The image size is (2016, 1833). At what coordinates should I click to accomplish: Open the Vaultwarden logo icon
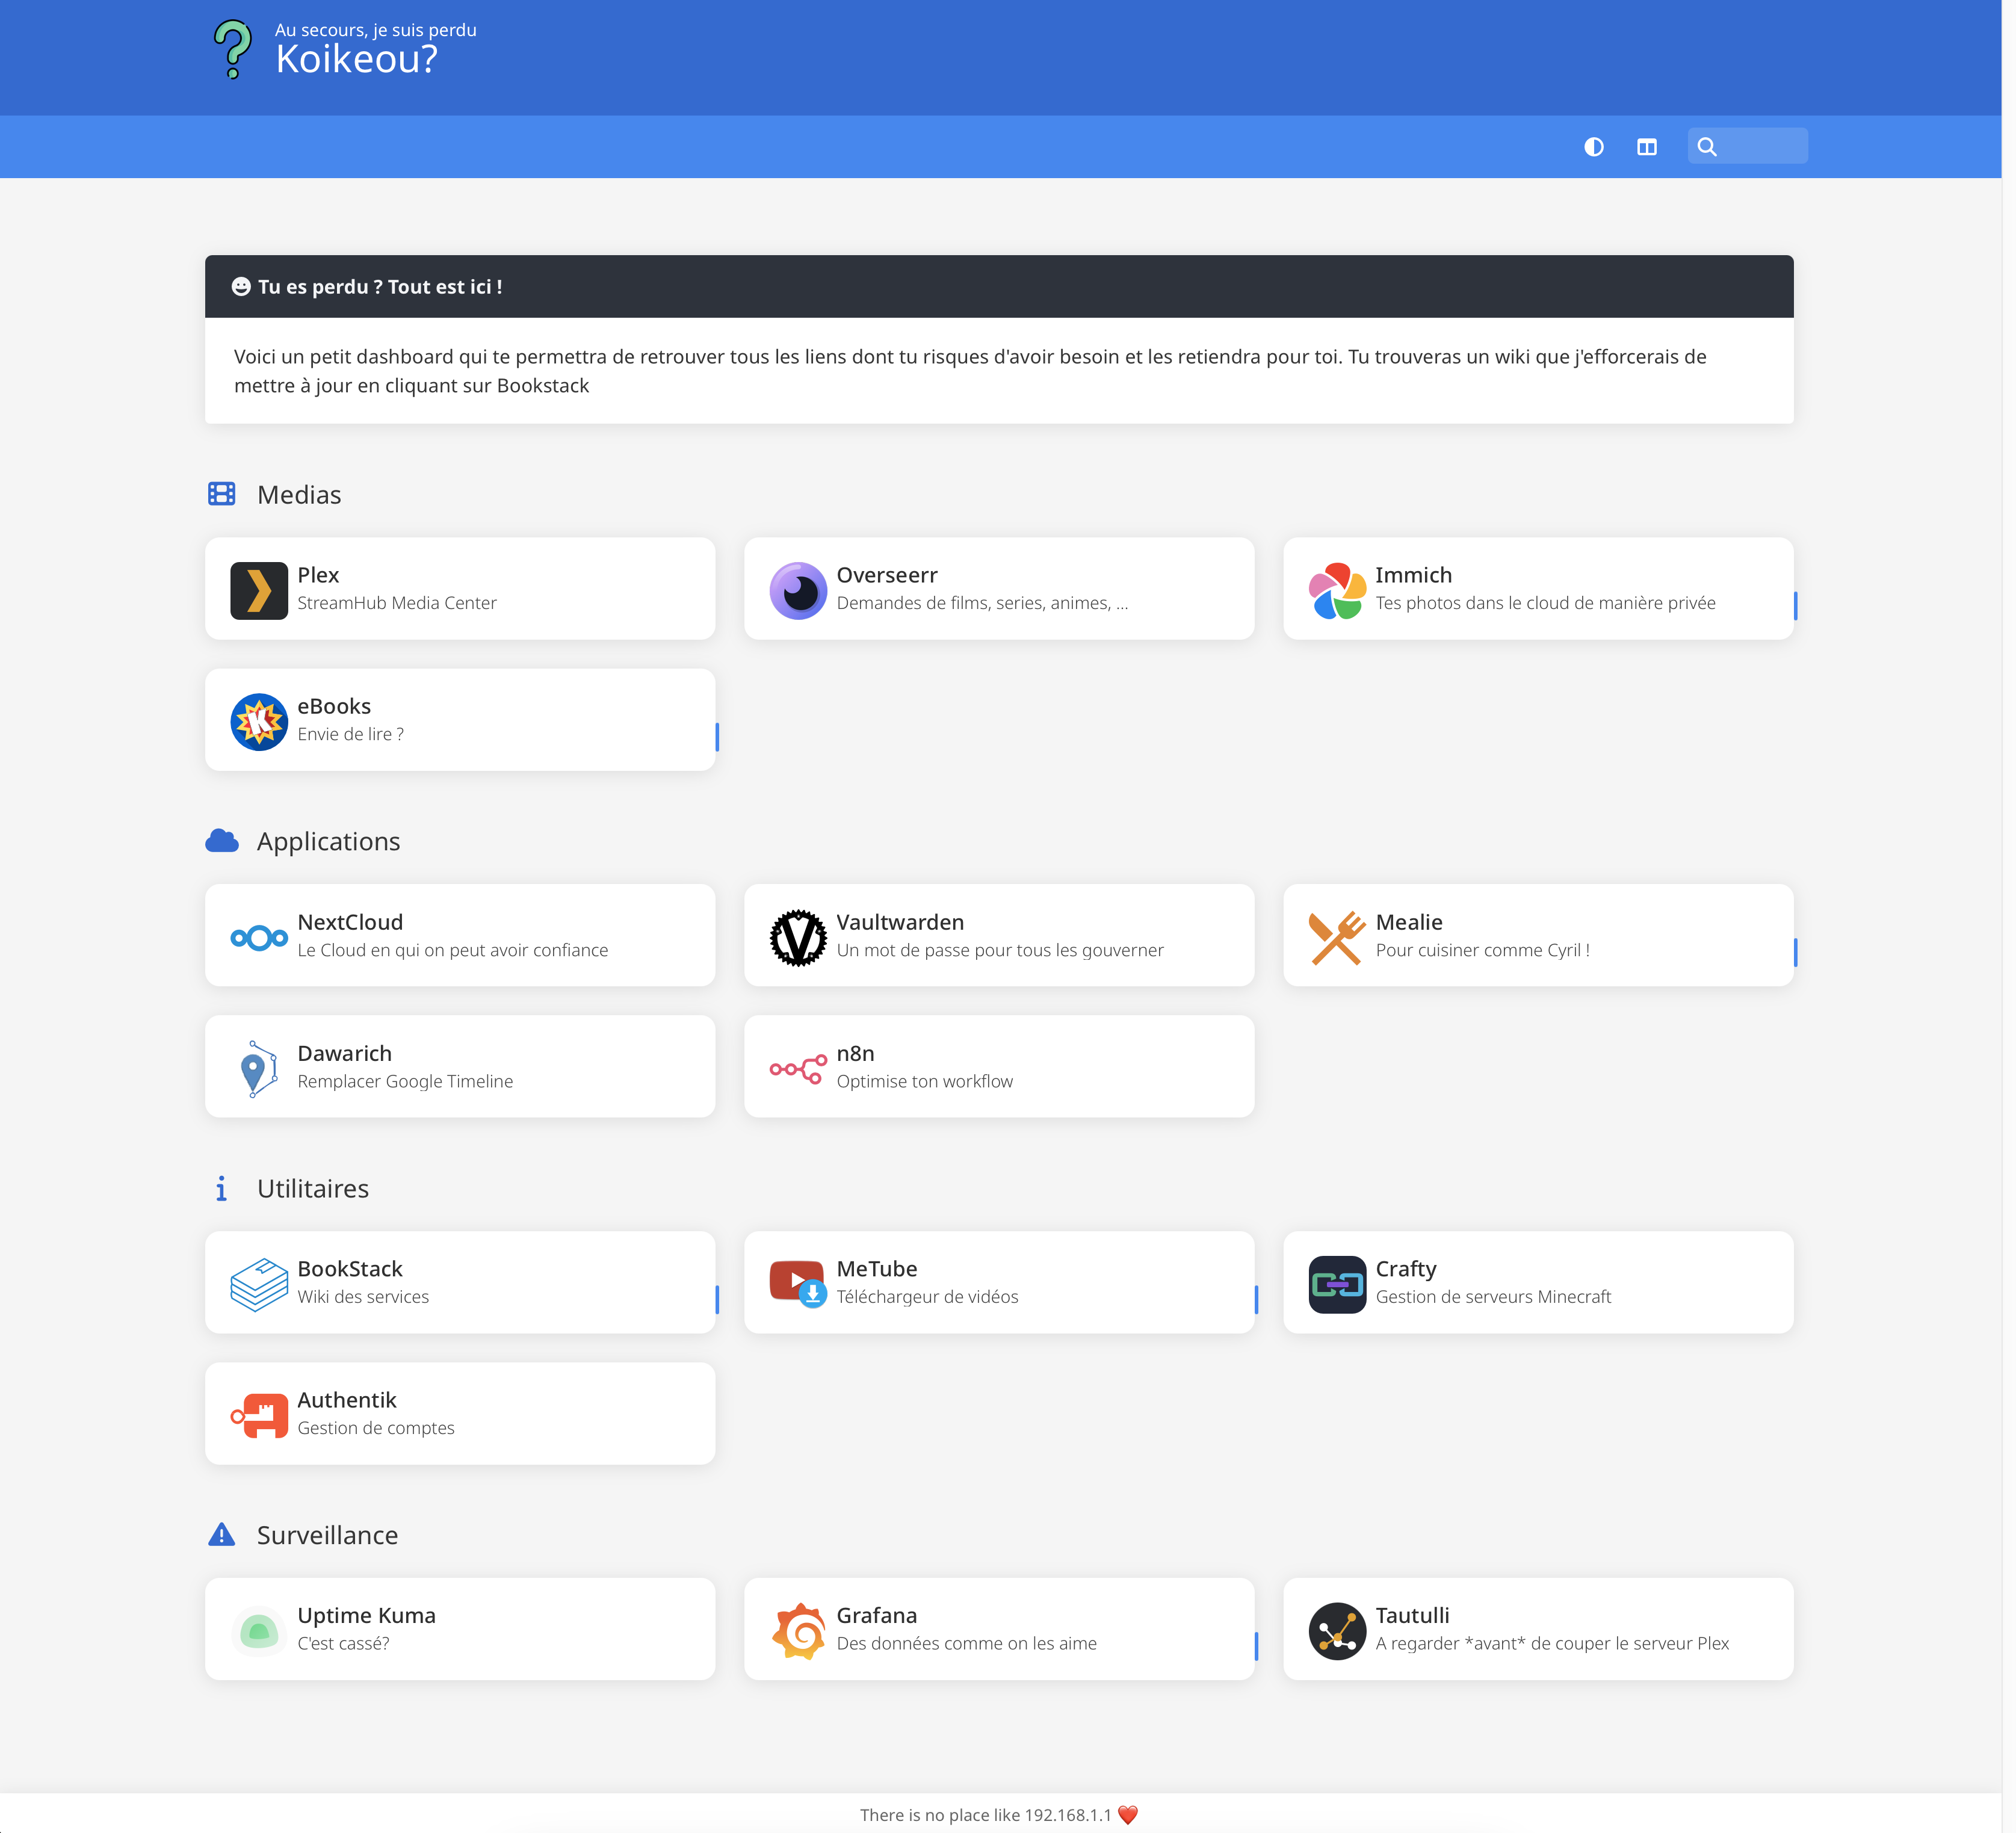[797, 937]
